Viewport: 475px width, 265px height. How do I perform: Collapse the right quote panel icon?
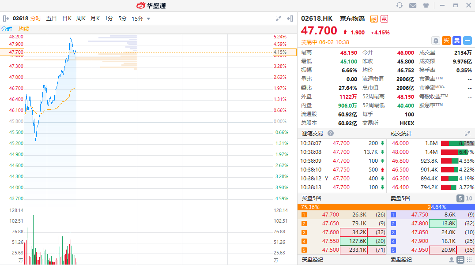pos(290,19)
